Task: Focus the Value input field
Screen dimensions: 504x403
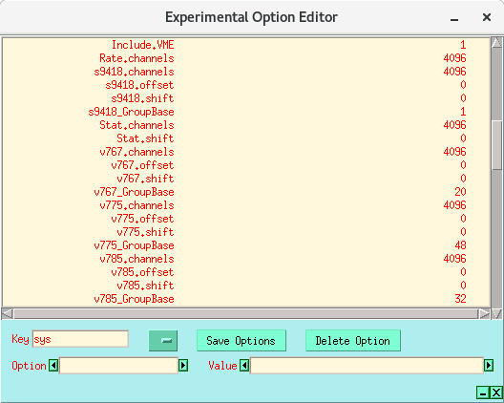Action: pyautogui.click(x=367, y=366)
